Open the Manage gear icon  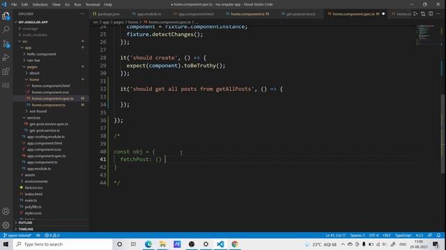(6, 225)
